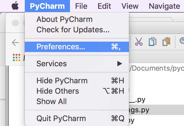Viewport: 184px width, 126px height.
Task: Open the View menu
Action: pos(130,6)
